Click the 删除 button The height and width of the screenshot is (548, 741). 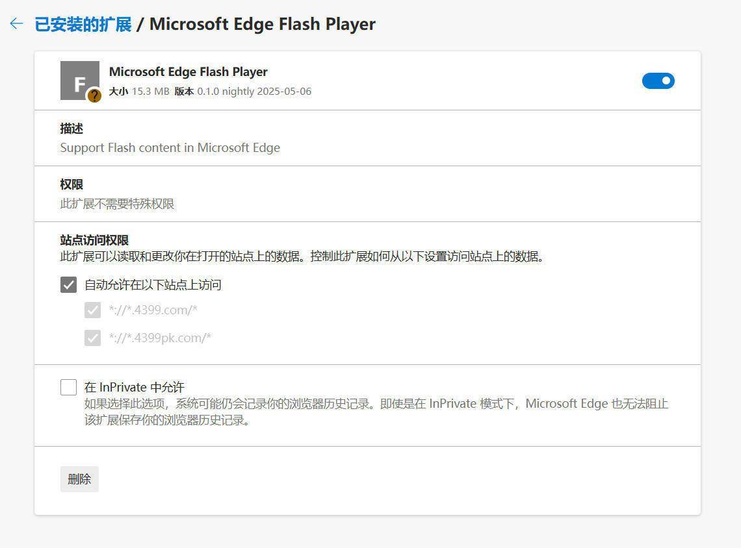pyautogui.click(x=79, y=479)
